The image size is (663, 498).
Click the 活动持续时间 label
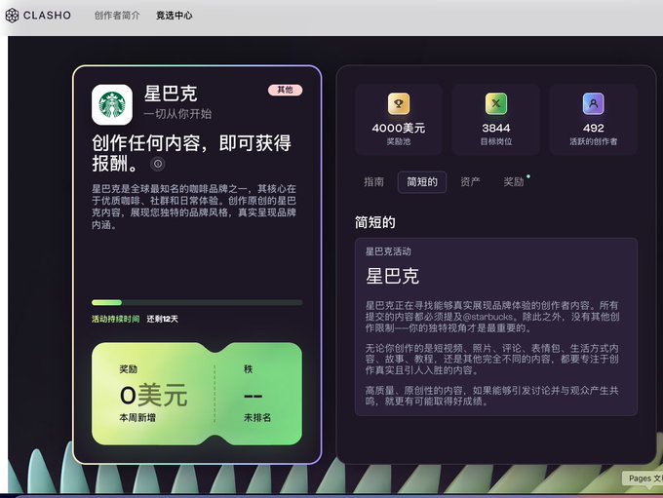tap(115, 319)
